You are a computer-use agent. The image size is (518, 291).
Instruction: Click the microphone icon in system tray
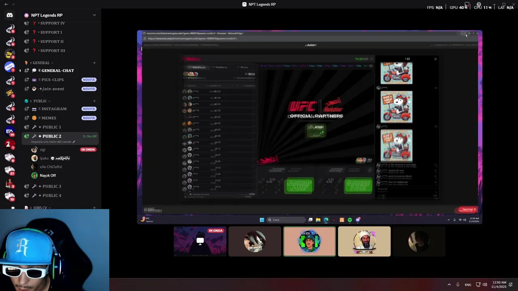point(458,285)
